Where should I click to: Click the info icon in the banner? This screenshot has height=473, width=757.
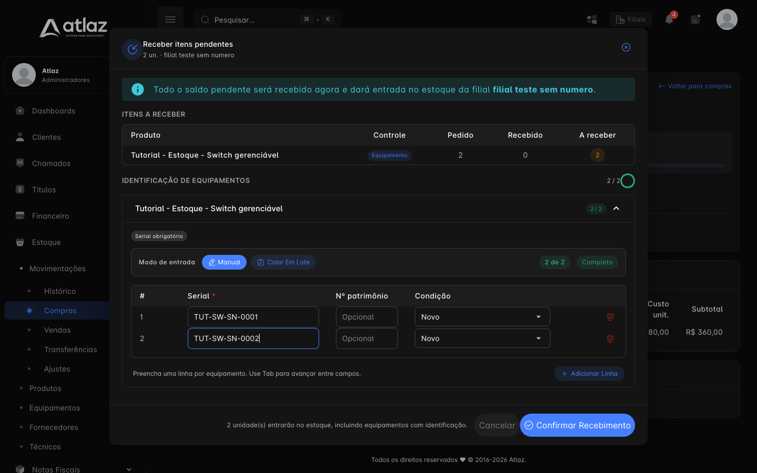coord(138,89)
